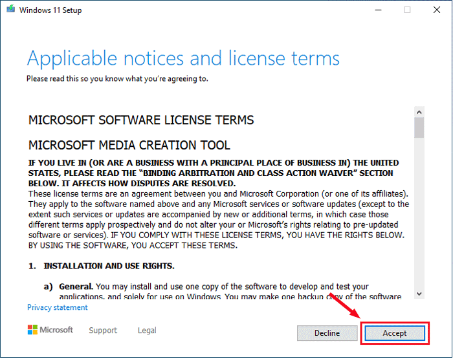Screen dimensions: 453x359
Task: Click the license scrollbar down arrow
Action: point(419,294)
